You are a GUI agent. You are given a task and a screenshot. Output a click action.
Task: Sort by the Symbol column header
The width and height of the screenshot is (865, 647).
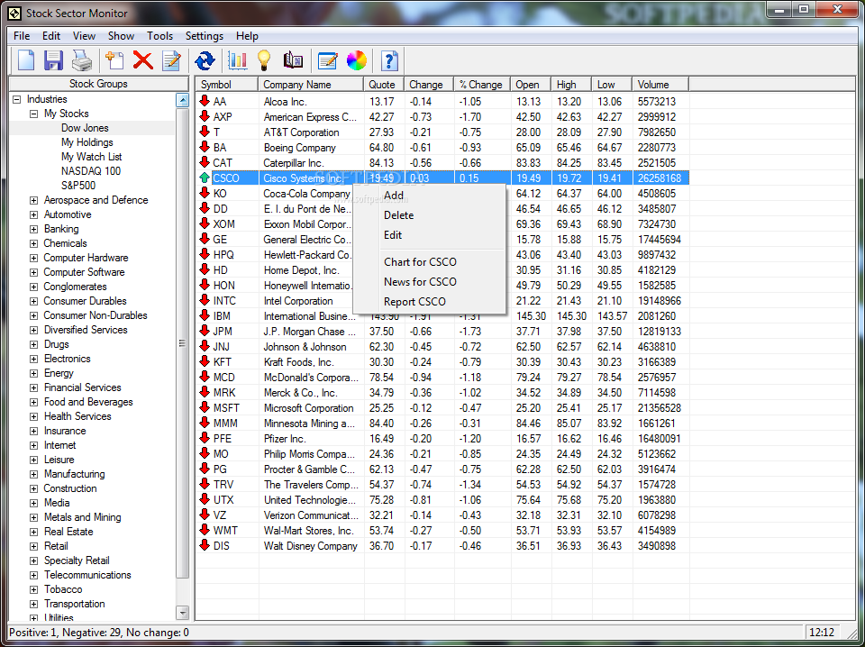pyautogui.click(x=227, y=85)
